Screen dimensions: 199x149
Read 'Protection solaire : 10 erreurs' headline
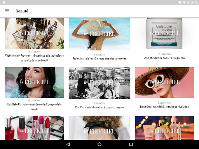pos(99,59)
